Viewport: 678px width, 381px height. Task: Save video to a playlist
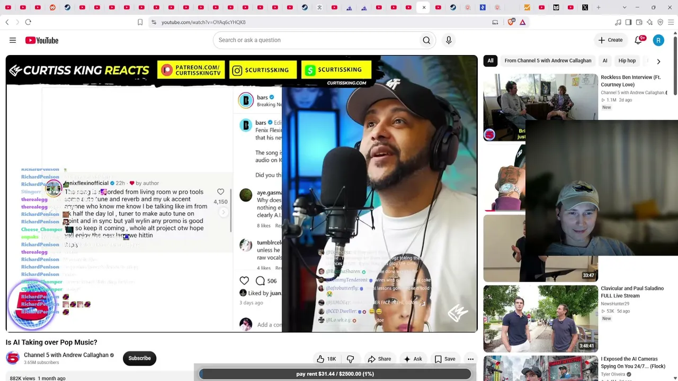tap(445, 359)
